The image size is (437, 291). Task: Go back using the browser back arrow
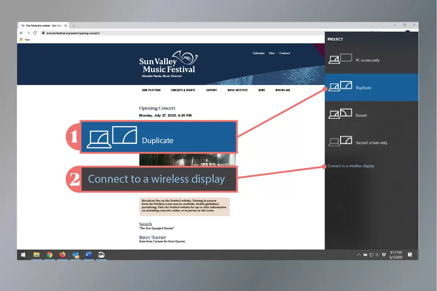coord(21,33)
